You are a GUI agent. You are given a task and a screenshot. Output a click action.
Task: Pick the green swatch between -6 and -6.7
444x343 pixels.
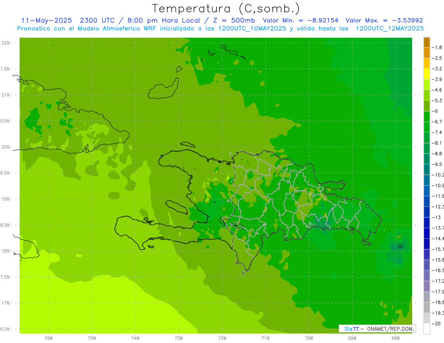click(427, 117)
